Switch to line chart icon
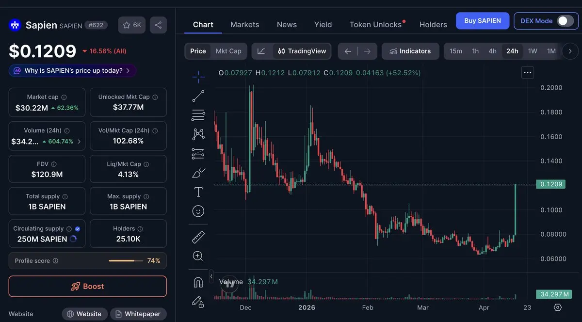582x322 pixels. 261,51
